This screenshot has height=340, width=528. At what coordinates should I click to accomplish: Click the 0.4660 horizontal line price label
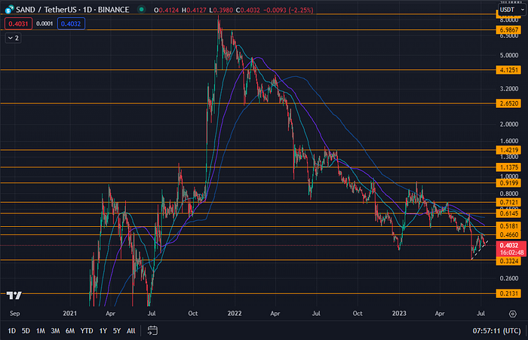point(508,234)
